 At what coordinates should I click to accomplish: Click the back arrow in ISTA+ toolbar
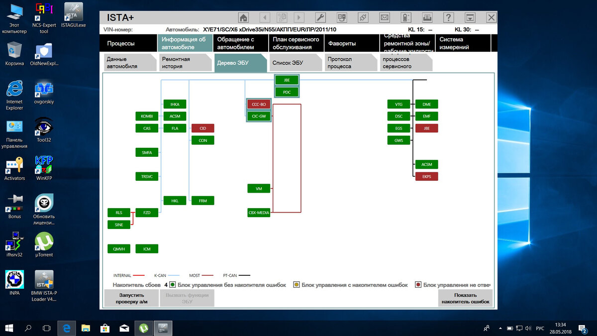click(265, 17)
